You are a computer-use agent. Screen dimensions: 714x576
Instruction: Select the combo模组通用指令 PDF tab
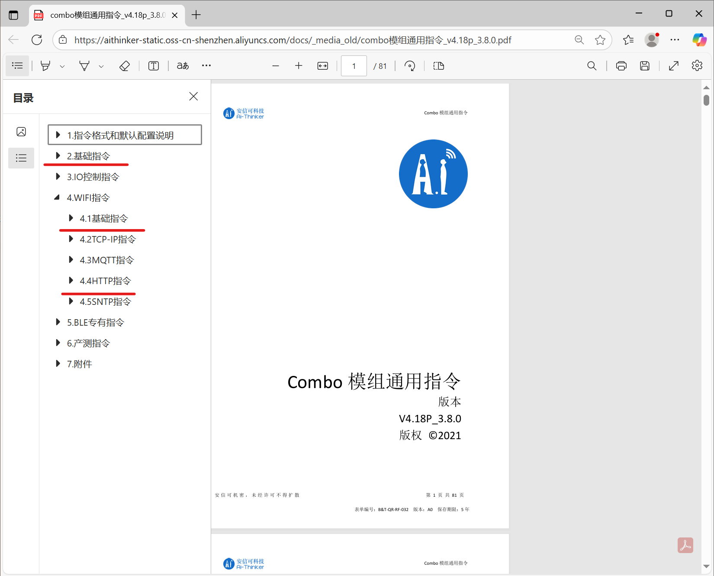107,15
